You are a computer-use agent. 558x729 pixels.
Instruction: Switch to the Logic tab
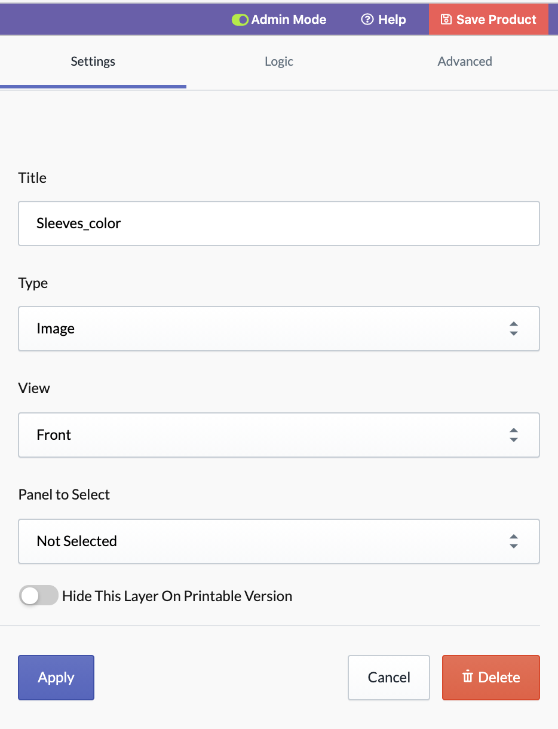[x=279, y=62]
